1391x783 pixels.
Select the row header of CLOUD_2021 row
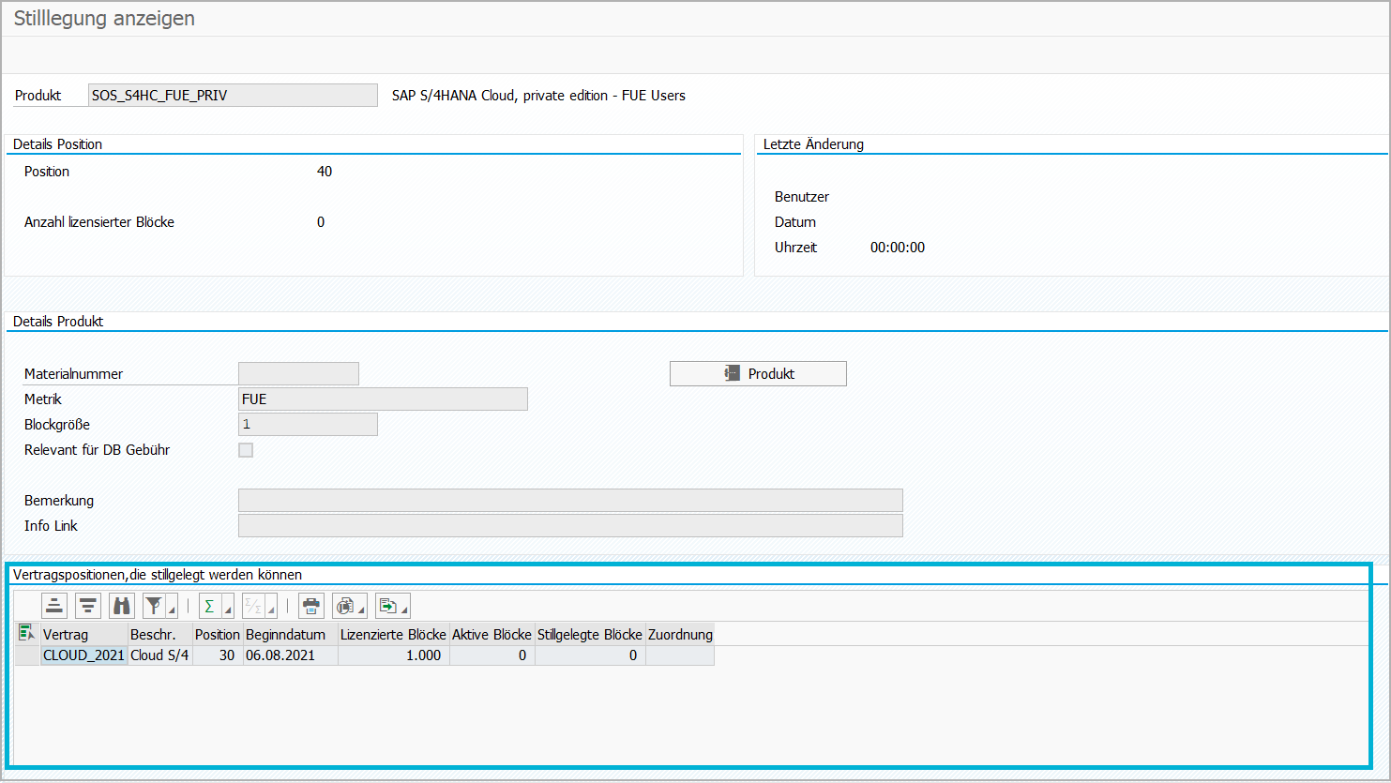(x=27, y=655)
